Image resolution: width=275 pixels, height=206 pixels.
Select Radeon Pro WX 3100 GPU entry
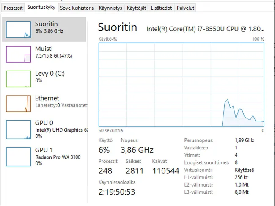[x=58, y=157]
